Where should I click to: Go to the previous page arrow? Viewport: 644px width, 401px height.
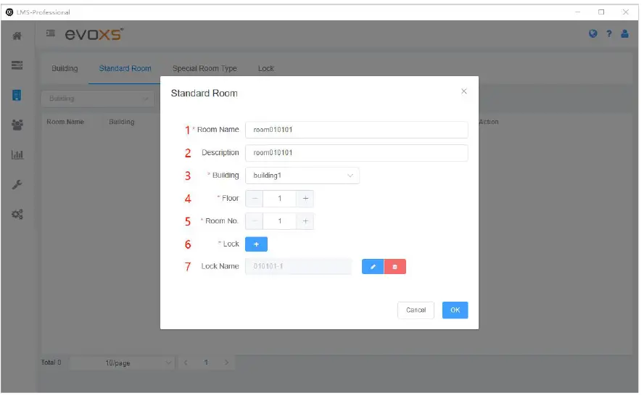click(186, 363)
